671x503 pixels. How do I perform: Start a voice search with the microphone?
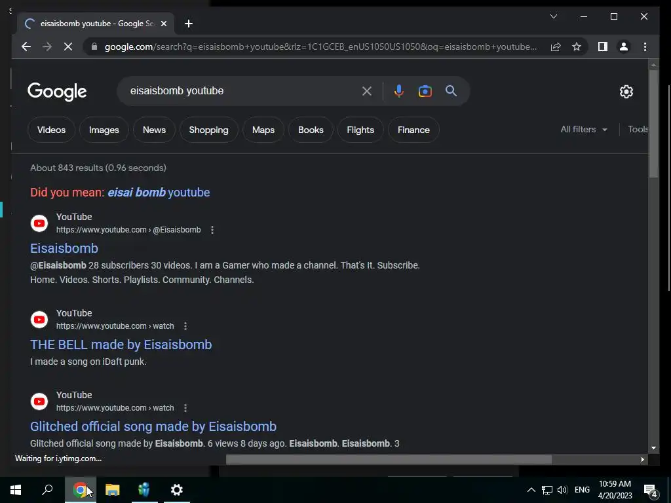[x=399, y=91]
